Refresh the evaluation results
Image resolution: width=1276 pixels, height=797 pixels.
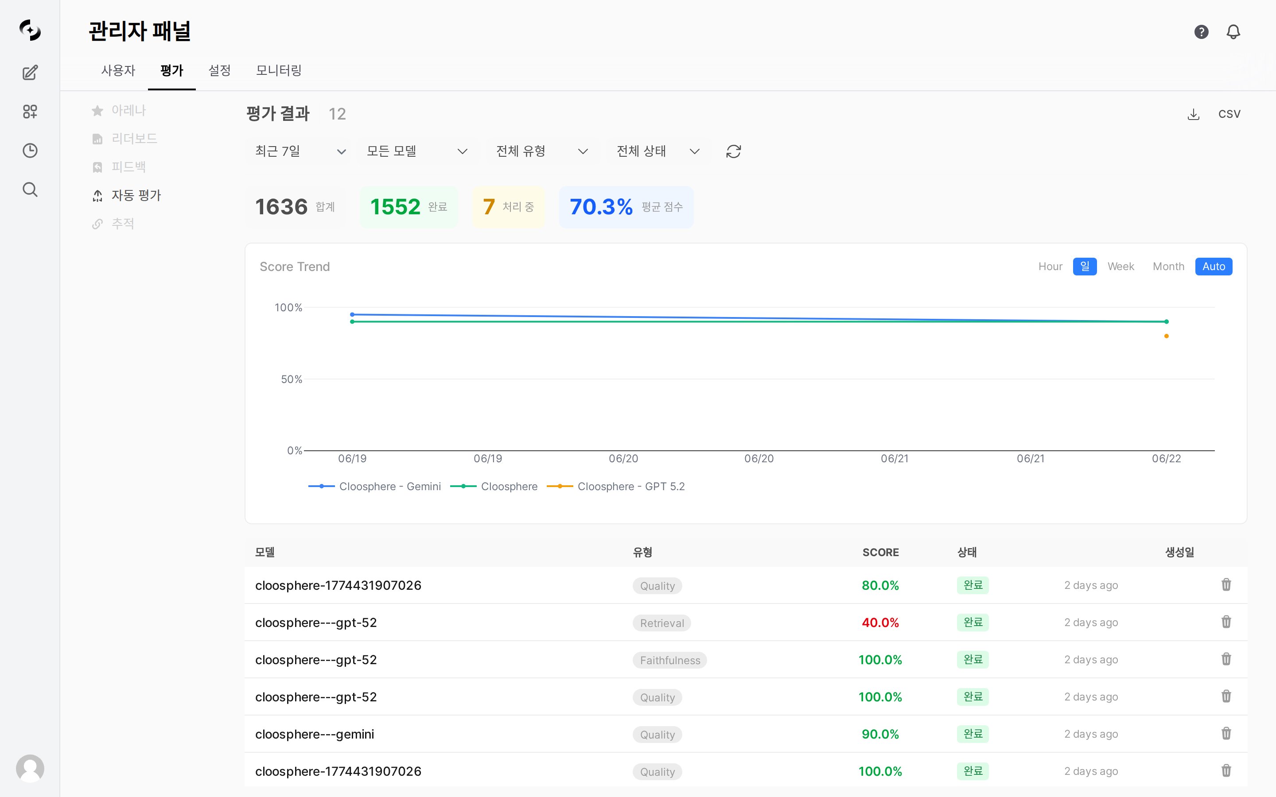pyautogui.click(x=733, y=151)
